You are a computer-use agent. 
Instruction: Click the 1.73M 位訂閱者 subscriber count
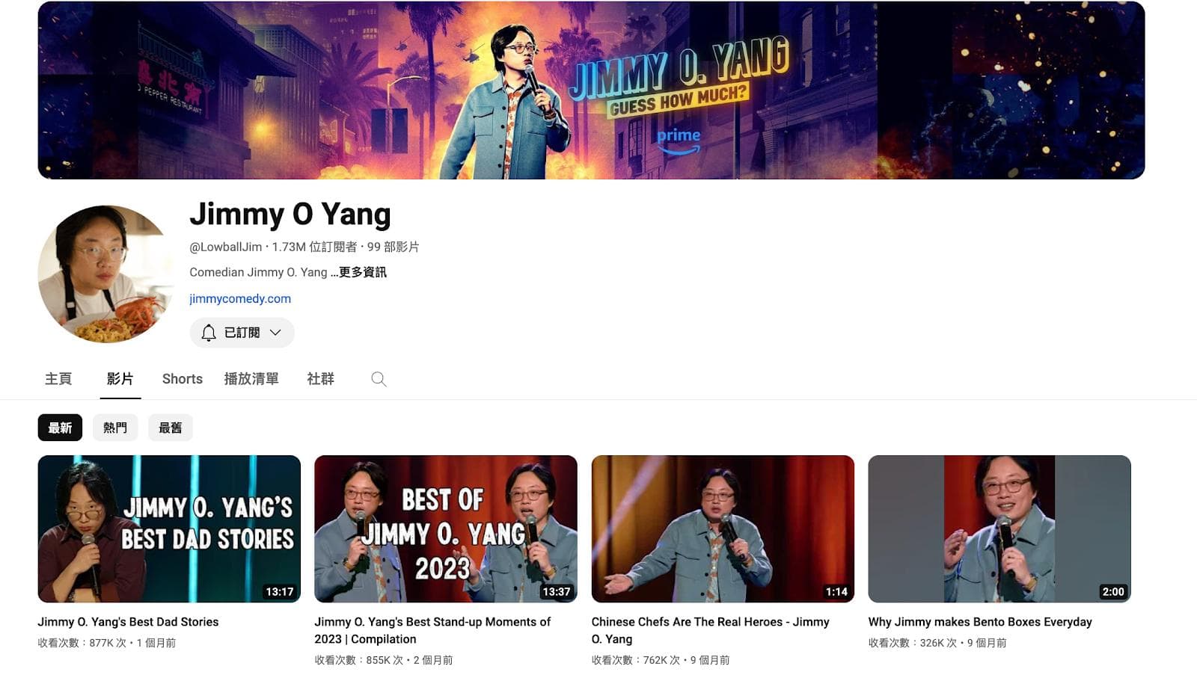click(x=314, y=247)
